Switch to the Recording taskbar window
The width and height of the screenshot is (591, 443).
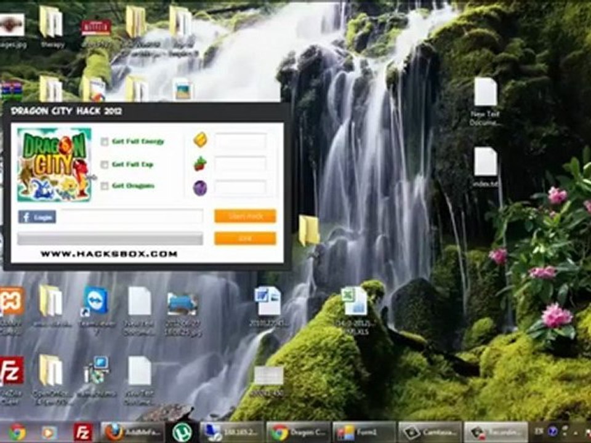tap(496, 433)
